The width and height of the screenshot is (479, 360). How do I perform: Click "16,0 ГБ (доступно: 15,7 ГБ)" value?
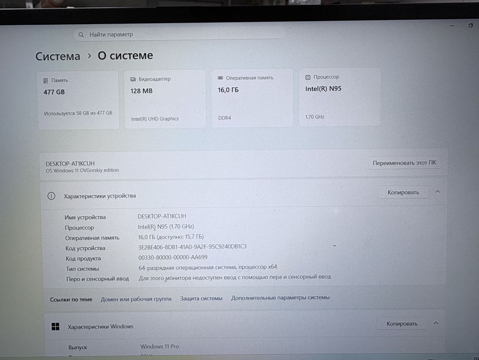pyautogui.click(x=171, y=237)
